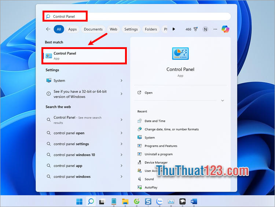The image size is (275, 207).
Task: Open Task View on the taskbar
Action: point(102,202)
